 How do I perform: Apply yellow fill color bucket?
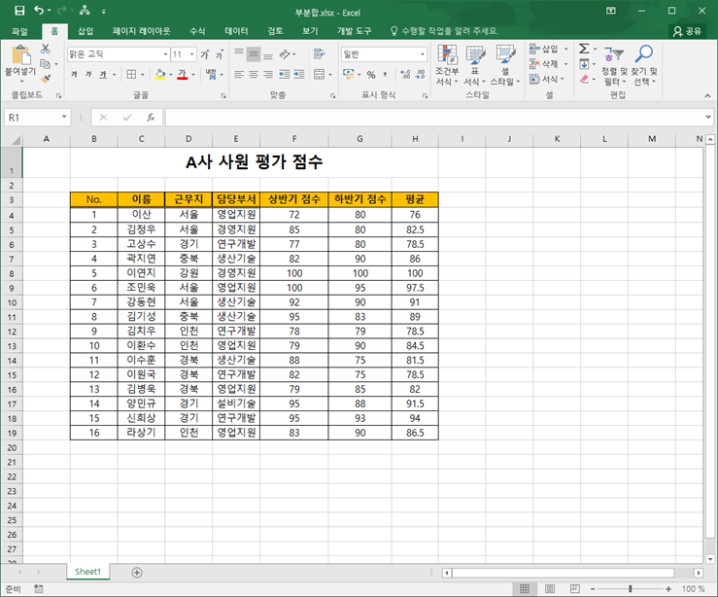click(x=160, y=74)
